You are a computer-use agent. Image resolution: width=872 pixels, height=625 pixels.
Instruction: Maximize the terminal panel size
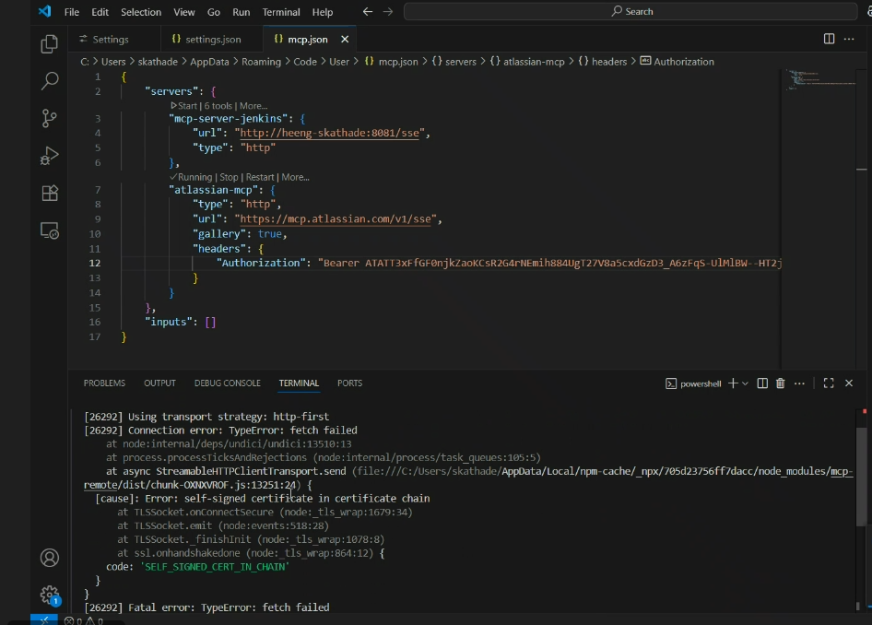coord(829,383)
